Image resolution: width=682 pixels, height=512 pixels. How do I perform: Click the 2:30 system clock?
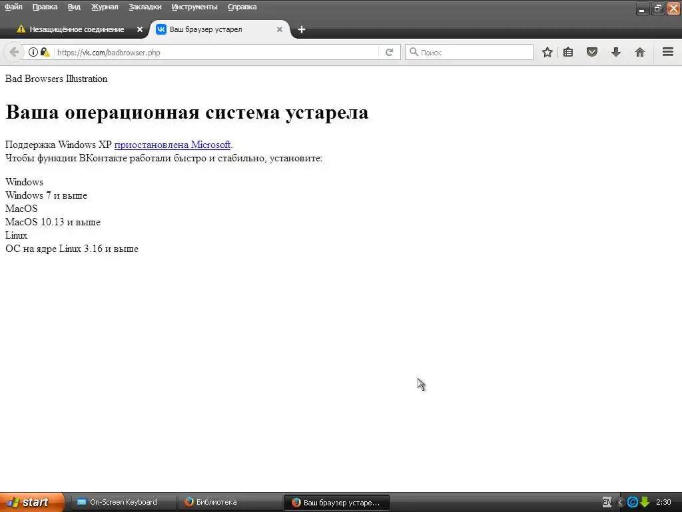pos(663,502)
